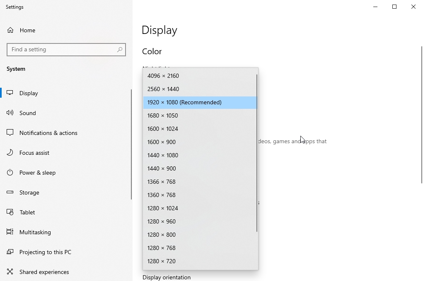
Task: Click the Sound speaker icon
Action: pos(10,113)
